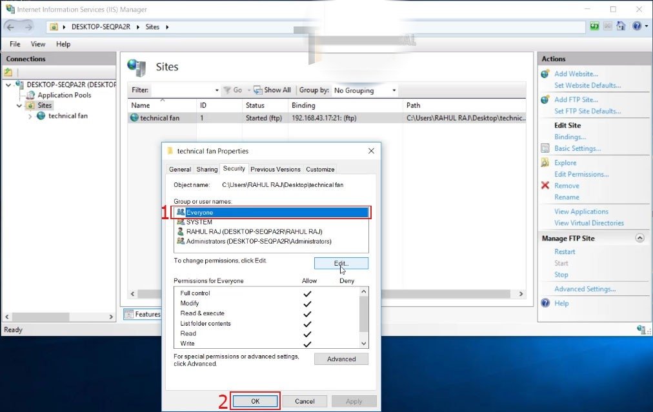Close the technical fan Properties dialog
Image resolution: width=653 pixels, height=412 pixels.
pos(371,151)
